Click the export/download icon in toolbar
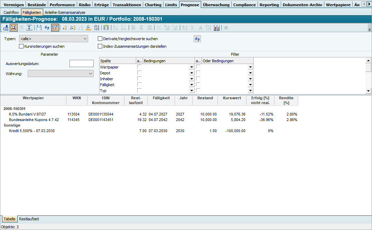The image size is (372, 230). click(x=6, y=28)
